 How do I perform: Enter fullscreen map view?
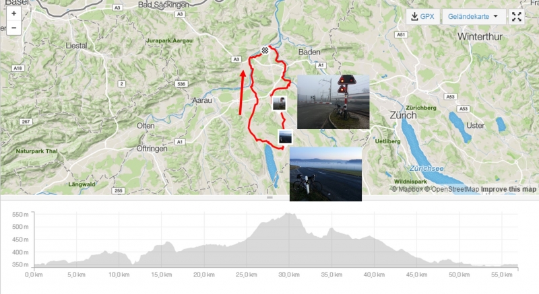coord(516,16)
